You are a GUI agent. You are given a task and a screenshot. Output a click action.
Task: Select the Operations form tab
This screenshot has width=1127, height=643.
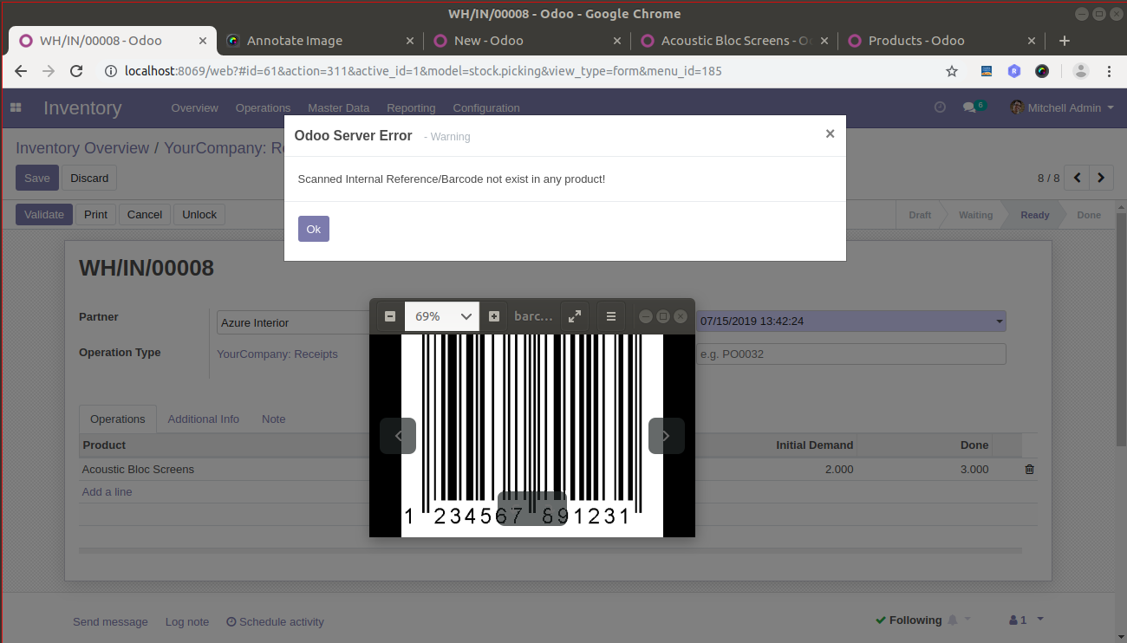[x=118, y=419]
